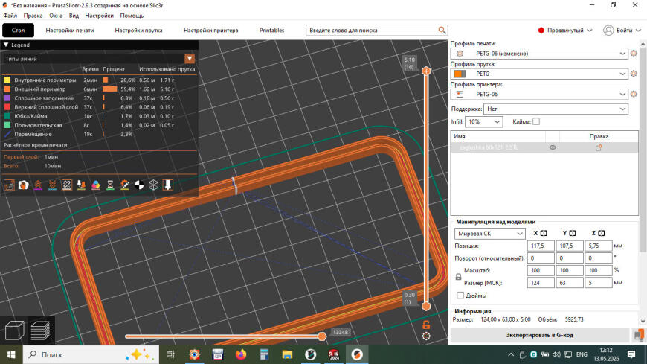
Task: Toggle Seams display icon
Action: coord(67,185)
